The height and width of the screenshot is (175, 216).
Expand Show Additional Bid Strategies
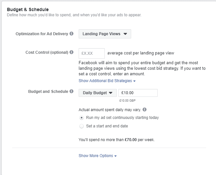pos(107,81)
